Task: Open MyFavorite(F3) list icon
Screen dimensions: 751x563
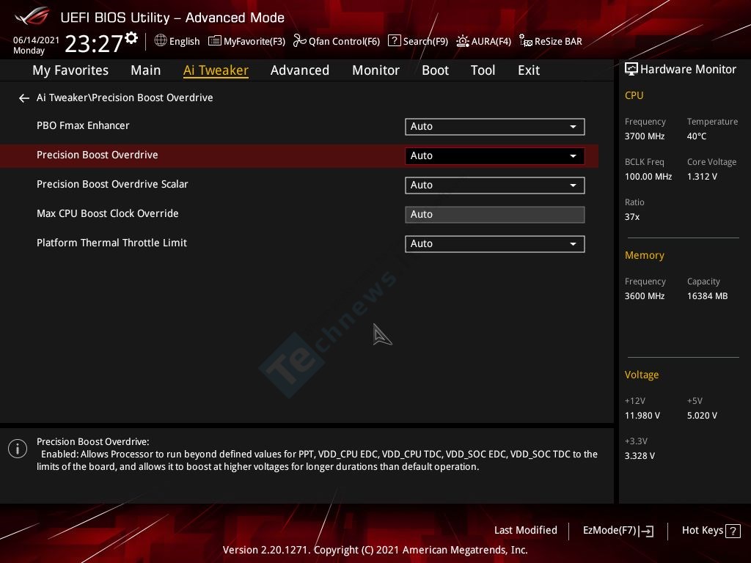Action: tap(215, 41)
